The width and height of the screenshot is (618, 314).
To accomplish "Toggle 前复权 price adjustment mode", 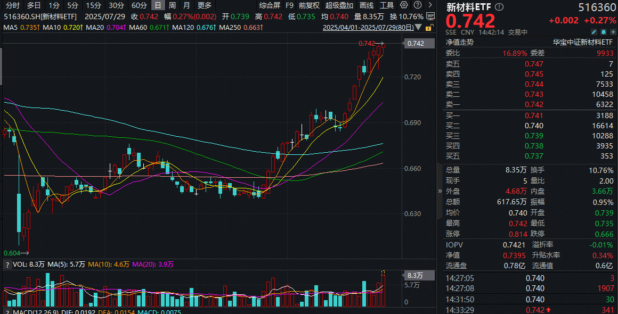I will pos(309,5).
